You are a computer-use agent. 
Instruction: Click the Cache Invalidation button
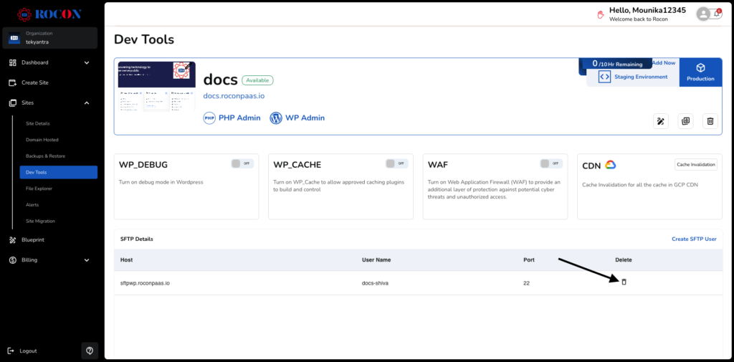(695, 164)
